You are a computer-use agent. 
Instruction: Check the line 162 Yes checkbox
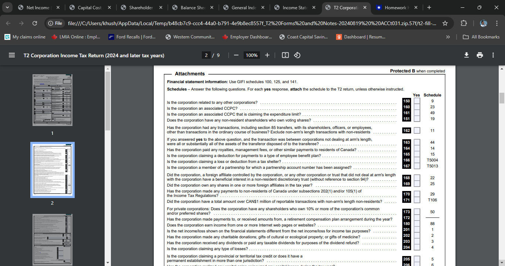[x=417, y=130]
